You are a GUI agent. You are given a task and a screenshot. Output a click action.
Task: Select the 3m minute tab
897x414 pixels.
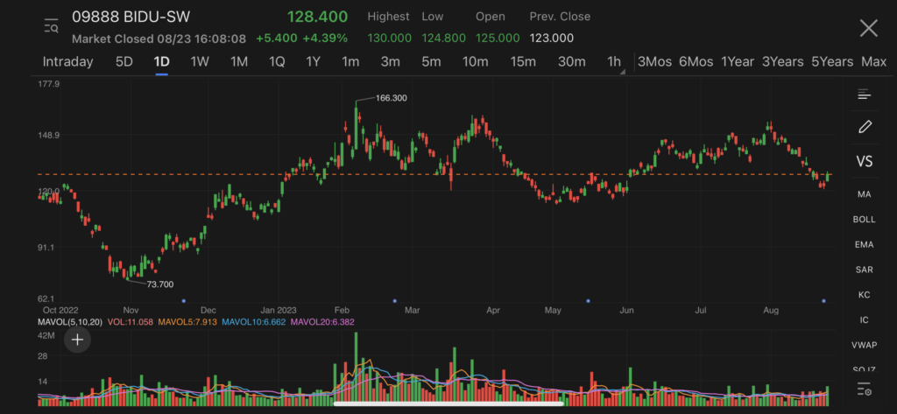[x=390, y=62]
